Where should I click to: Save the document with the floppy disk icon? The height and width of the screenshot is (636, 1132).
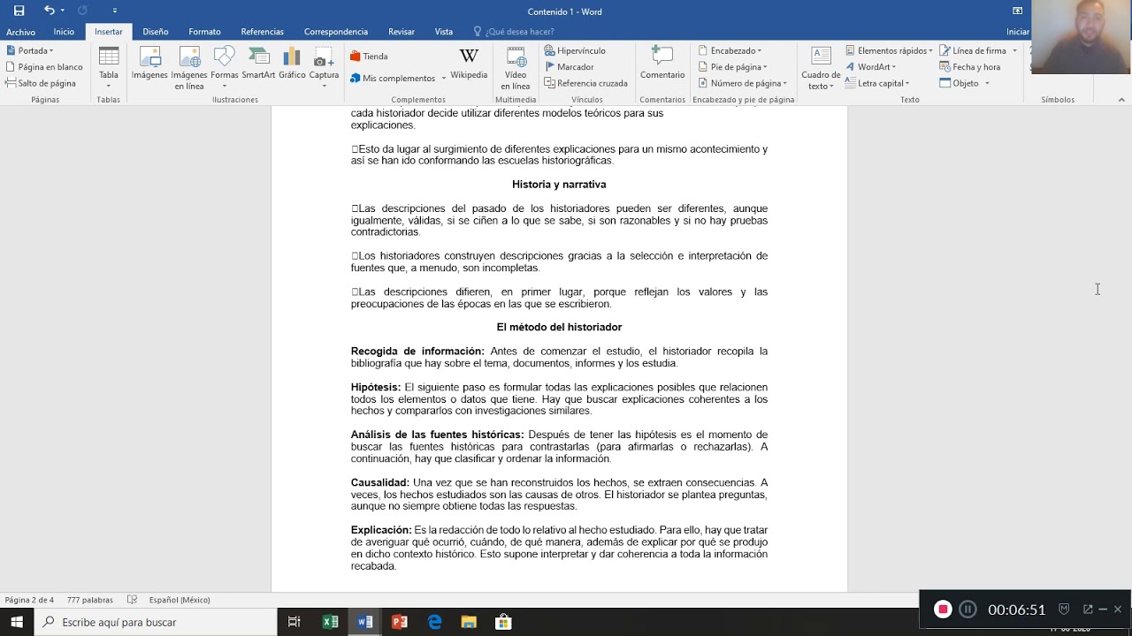tap(19, 11)
